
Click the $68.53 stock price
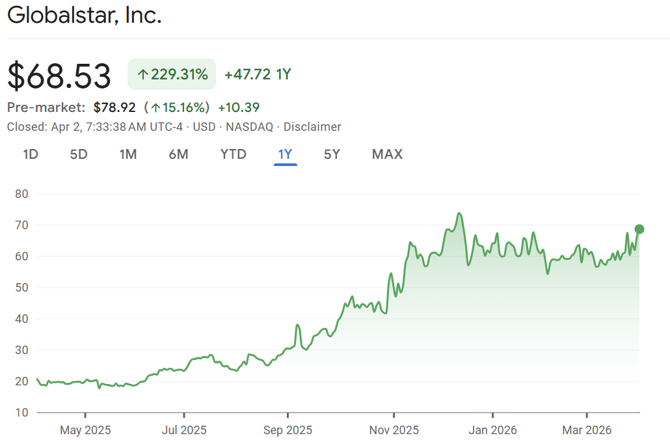click(59, 76)
